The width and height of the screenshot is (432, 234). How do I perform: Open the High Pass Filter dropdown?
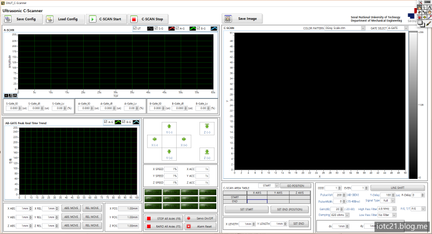click(394, 209)
